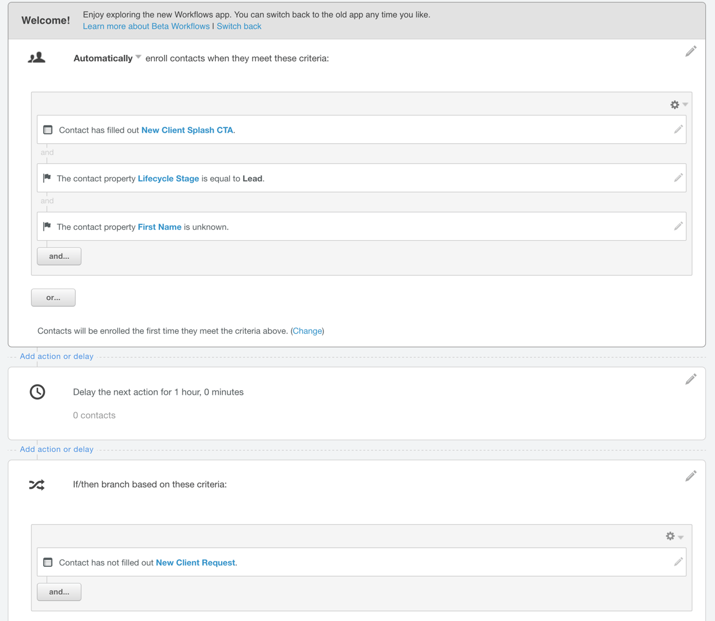The width and height of the screenshot is (715, 621).
Task: Edit the Lifecycle Stage criterion
Action: (678, 178)
